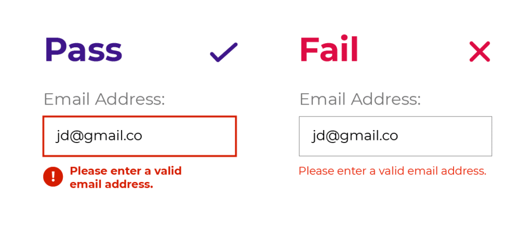Click empty right side of red-bordered input

(x=190, y=136)
